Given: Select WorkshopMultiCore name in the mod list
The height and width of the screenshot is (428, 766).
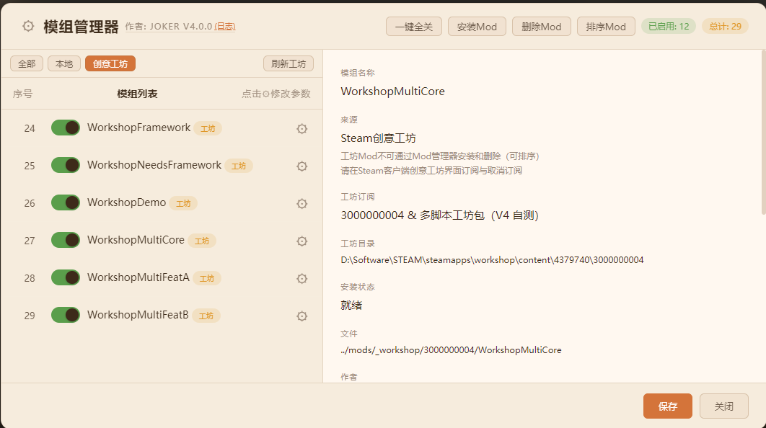Looking at the screenshot, I should [136, 240].
